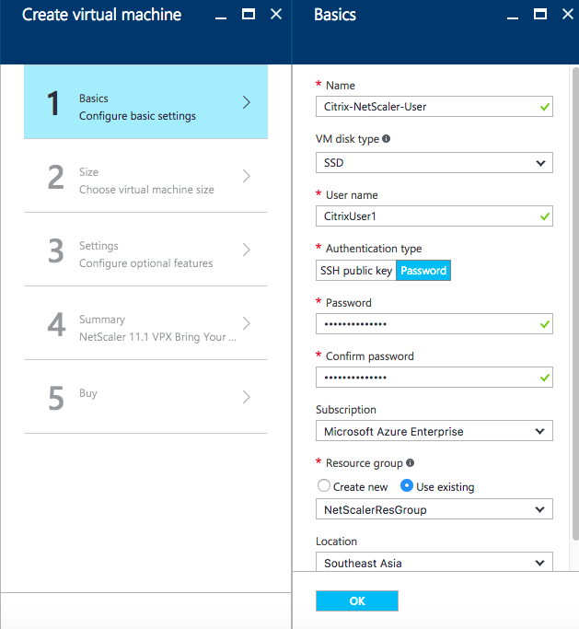The width and height of the screenshot is (579, 629).
Task: Click the Resource group info icon
Action: coord(410,463)
